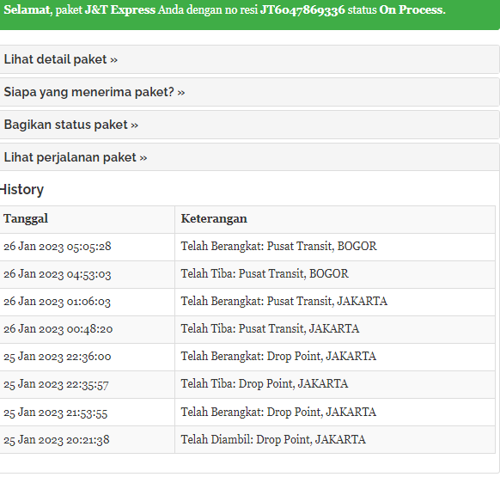Select the tracking number JT6047869336
The height and width of the screenshot is (477, 500).
click(x=302, y=10)
